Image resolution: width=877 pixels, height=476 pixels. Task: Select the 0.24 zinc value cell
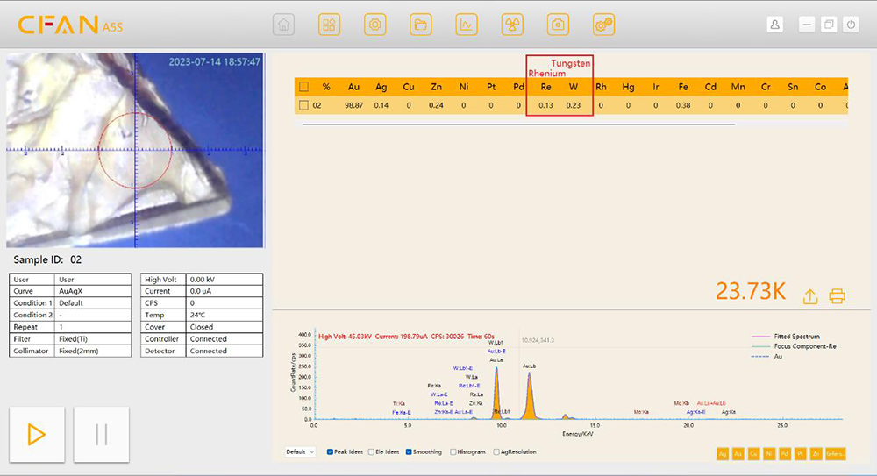(436, 105)
